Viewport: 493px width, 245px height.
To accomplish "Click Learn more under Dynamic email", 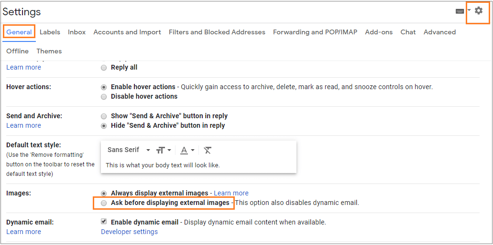I will tap(23, 232).
